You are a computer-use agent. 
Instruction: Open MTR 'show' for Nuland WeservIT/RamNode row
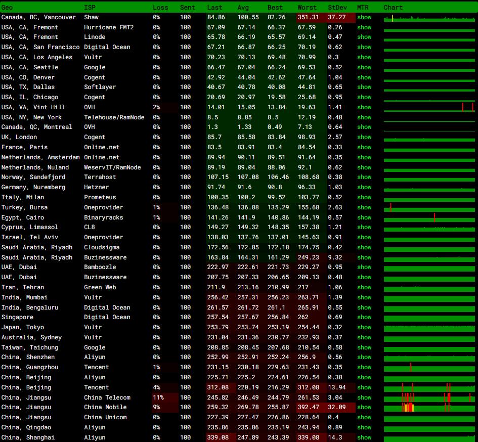tap(364, 167)
